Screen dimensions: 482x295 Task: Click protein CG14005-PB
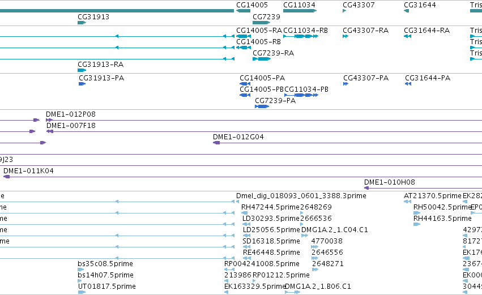(245, 95)
